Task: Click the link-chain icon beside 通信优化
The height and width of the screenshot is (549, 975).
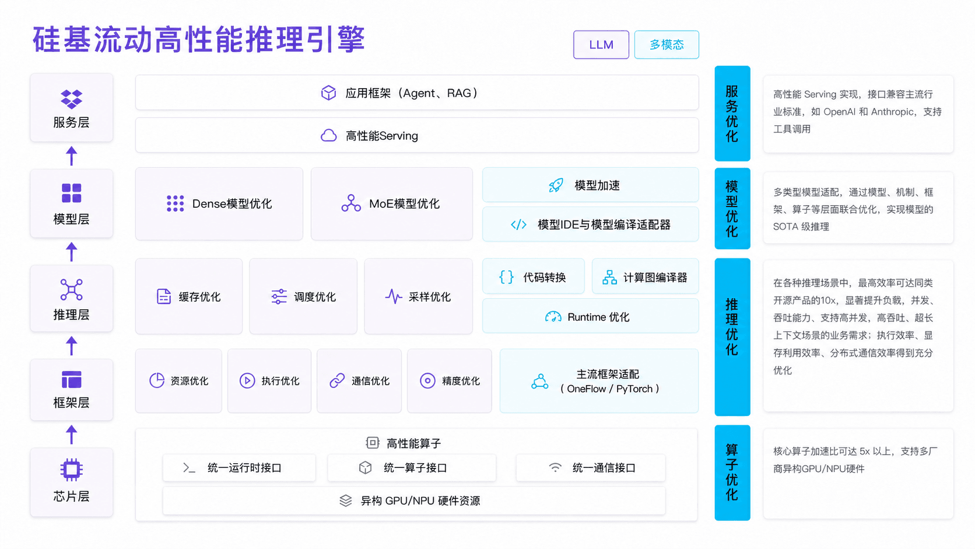Action: (x=337, y=380)
